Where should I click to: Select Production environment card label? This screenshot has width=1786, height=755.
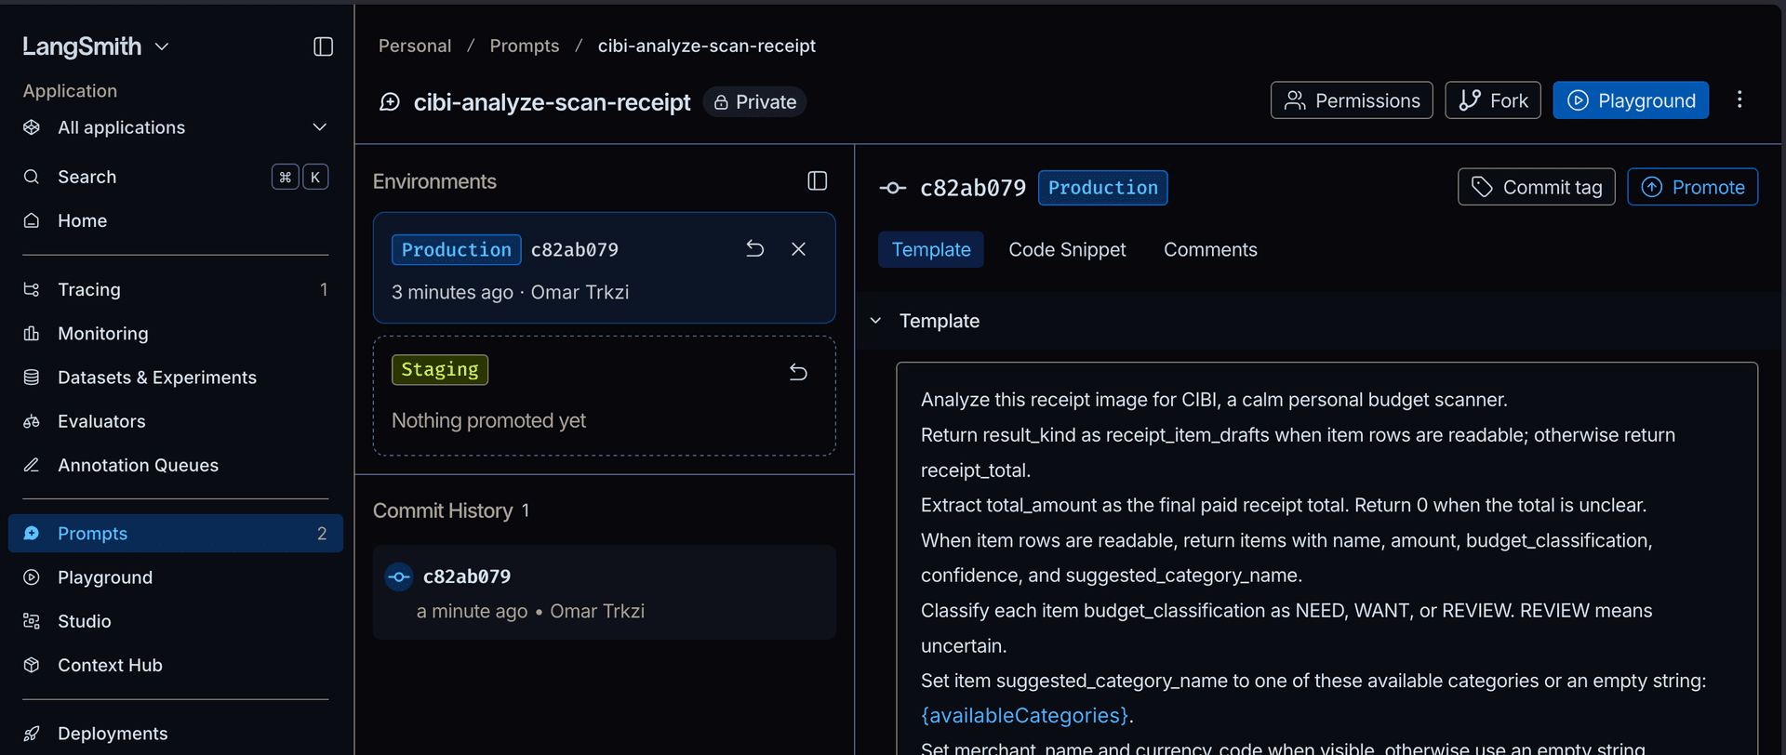(456, 249)
